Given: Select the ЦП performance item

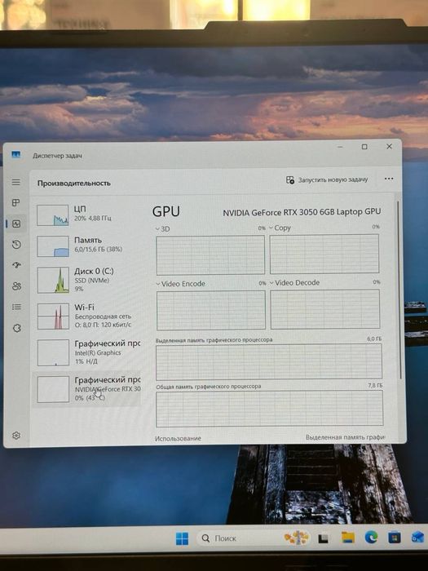Looking at the screenshot, I should [86, 215].
